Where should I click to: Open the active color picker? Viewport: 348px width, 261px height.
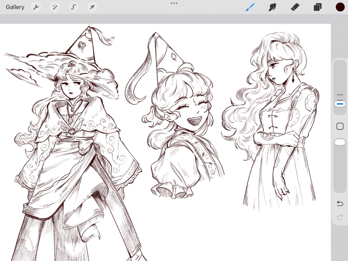tap(340, 7)
